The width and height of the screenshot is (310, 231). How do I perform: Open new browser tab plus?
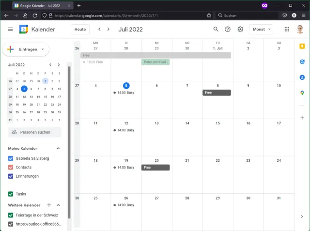(x=79, y=5)
